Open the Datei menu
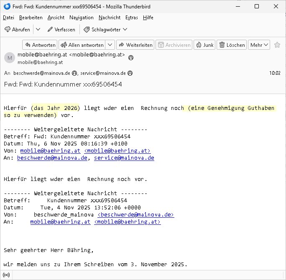286x280 pixels. click(8, 18)
